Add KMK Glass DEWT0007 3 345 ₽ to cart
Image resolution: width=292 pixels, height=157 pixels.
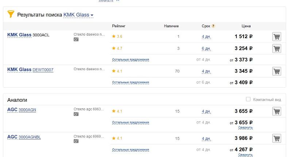pyautogui.click(x=277, y=71)
